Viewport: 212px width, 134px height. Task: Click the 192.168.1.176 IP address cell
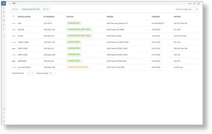(49, 42)
